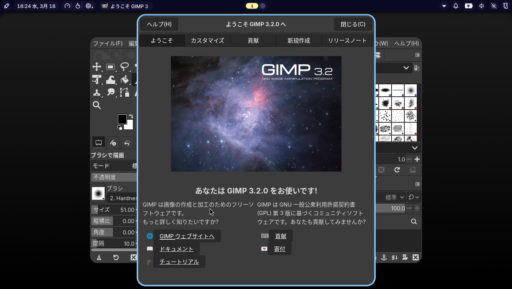Screen dimensions: 512x289
Task: Select the Free Select lasso tool
Action: coord(125,67)
